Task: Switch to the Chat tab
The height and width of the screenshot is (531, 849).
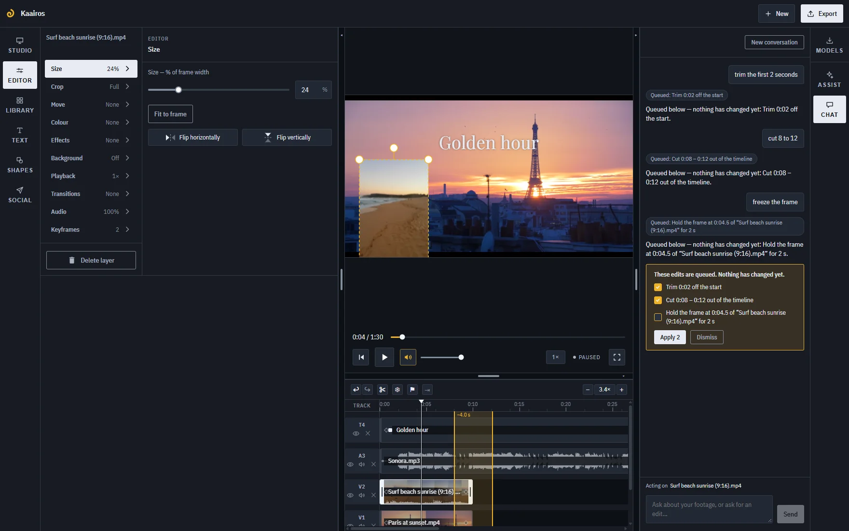Action: coord(829,110)
